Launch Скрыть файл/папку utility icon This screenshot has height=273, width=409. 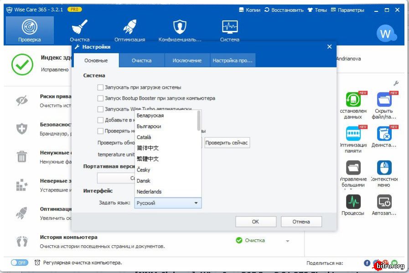click(384, 99)
